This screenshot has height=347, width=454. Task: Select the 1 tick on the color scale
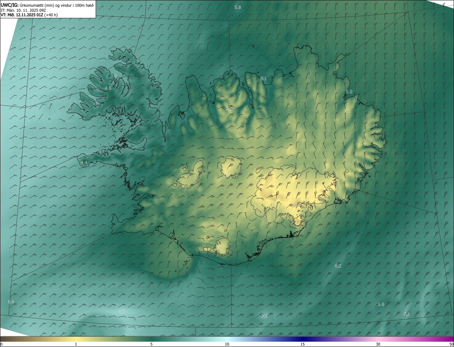click(x=76, y=344)
